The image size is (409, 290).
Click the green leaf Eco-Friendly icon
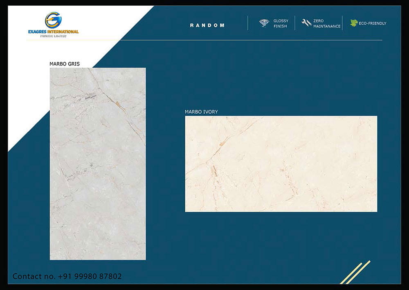tap(354, 23)
